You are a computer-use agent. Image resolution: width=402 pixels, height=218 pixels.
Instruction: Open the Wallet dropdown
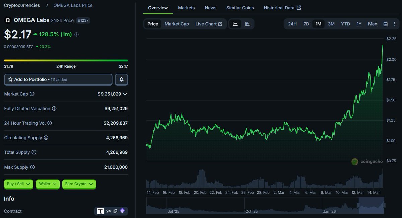coord(48,184)
